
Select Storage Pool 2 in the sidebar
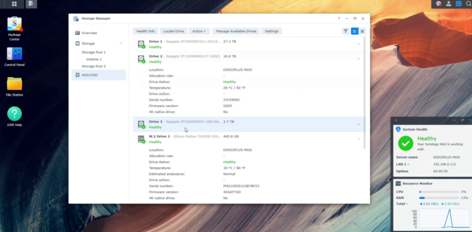[94, 66]
